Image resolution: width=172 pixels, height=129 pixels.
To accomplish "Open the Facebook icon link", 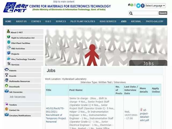I will (142, 6).
